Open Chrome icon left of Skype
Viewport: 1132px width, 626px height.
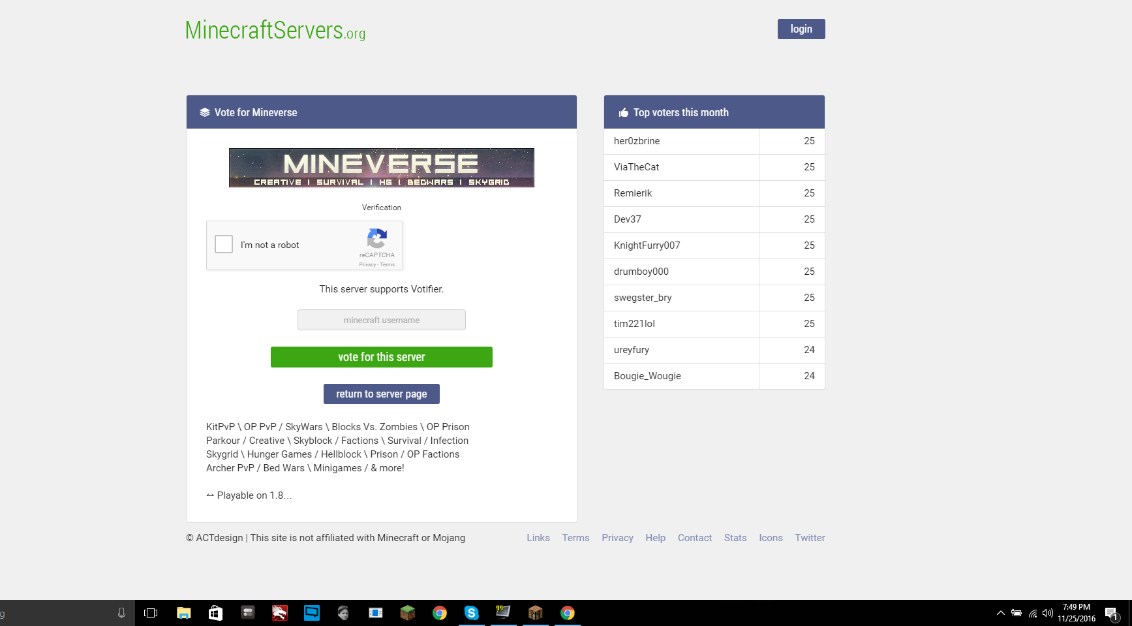pos(440,613)
